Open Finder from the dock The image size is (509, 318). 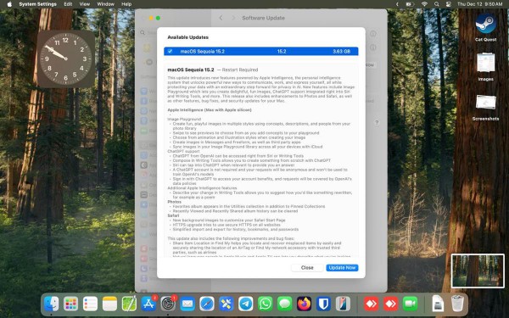pos(51,304)
